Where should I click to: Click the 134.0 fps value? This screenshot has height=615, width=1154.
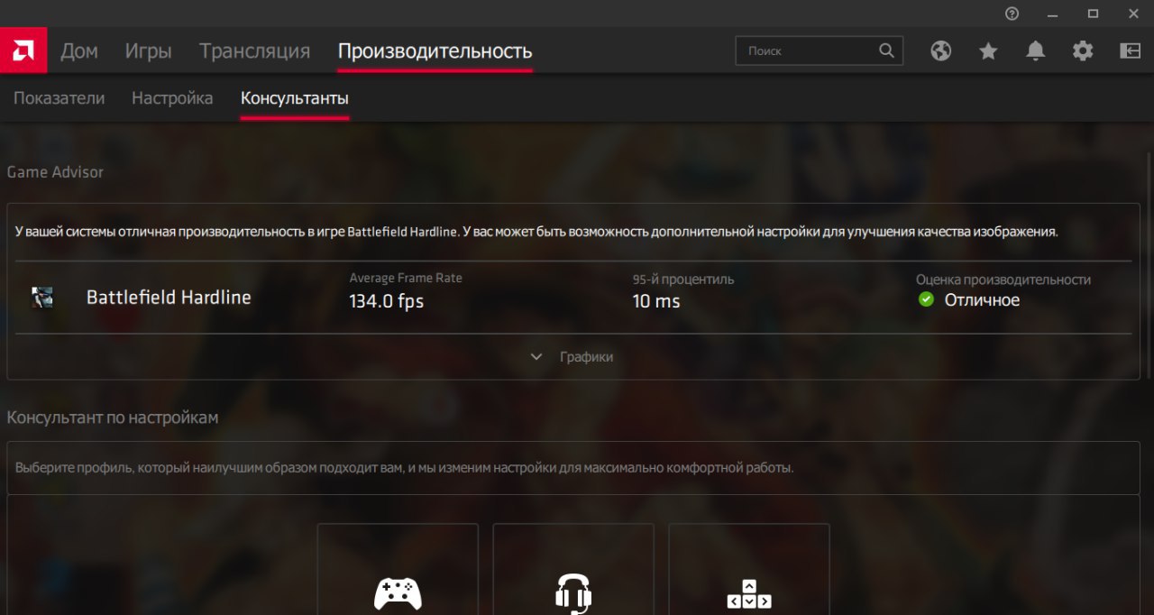click(387, 301)
